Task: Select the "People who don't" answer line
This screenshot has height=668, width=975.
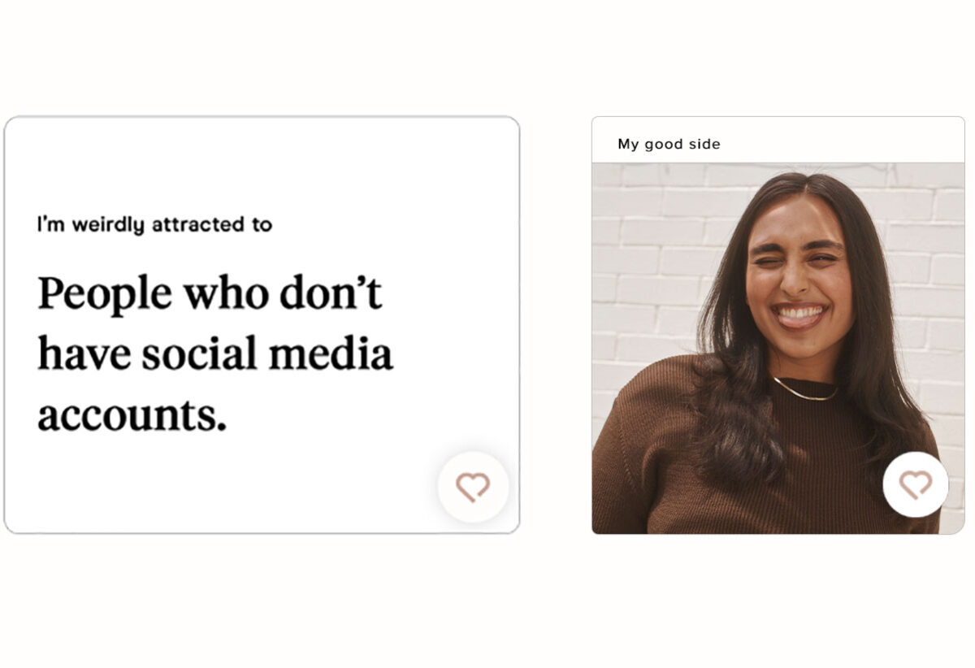Action: pyautogui.click(x=210, y=293)
